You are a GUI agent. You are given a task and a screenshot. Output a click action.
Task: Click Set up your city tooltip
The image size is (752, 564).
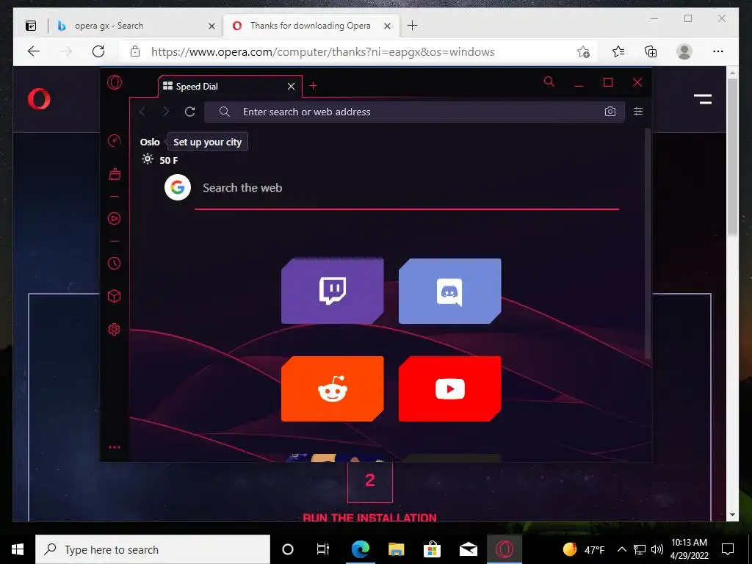[207, 142]
